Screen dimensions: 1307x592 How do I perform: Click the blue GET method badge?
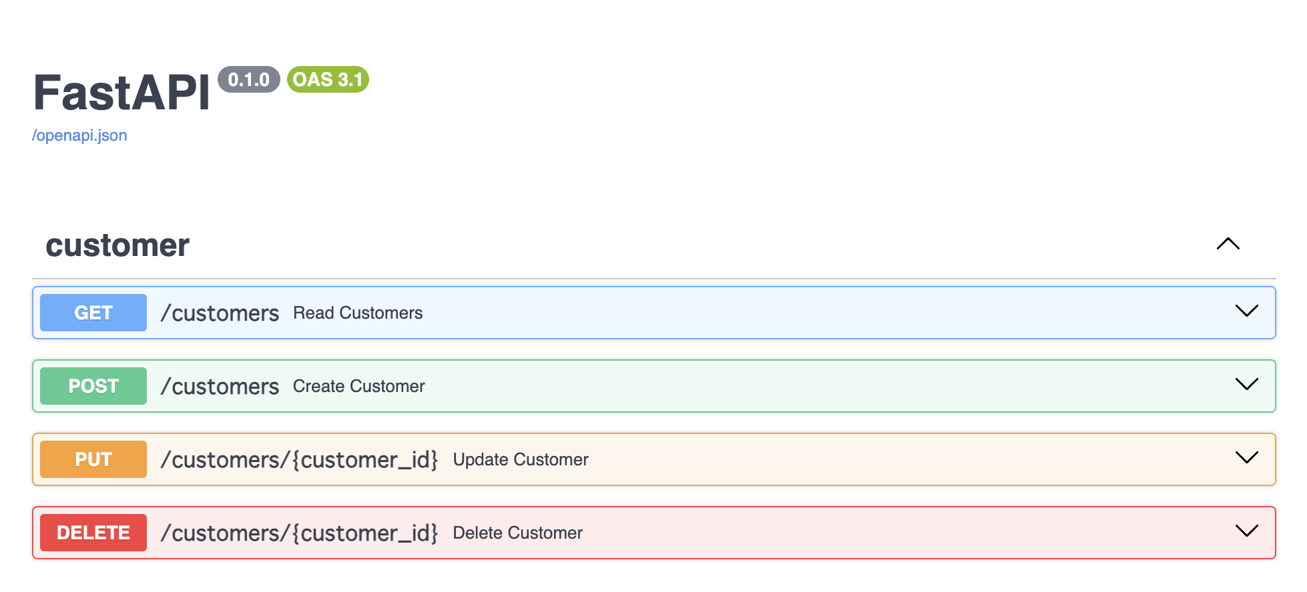click(x=93, y=313)
